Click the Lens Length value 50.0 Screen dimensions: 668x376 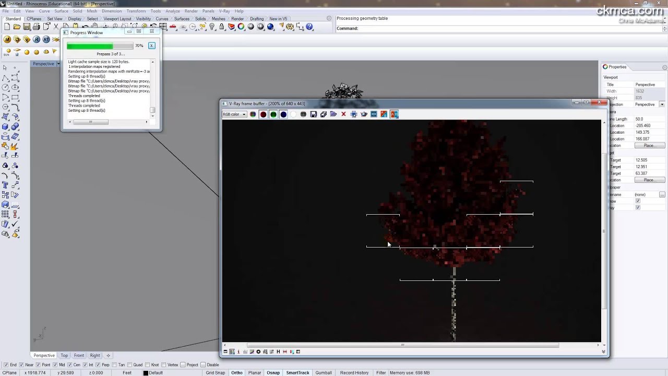pos(639,119)
